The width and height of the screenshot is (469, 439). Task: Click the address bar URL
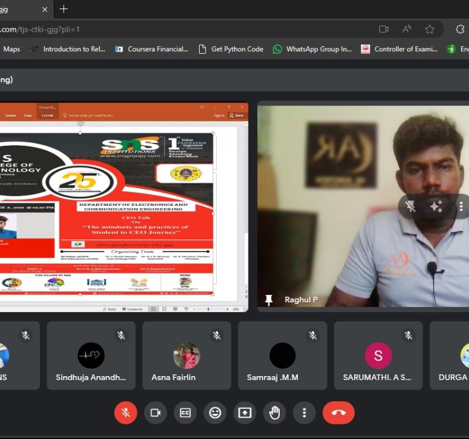(x=40, y=29)
